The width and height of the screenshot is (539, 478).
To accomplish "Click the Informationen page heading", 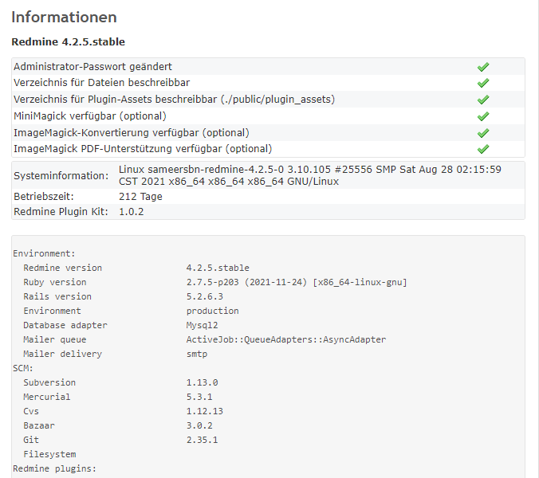I will click(x=64, y=18).
